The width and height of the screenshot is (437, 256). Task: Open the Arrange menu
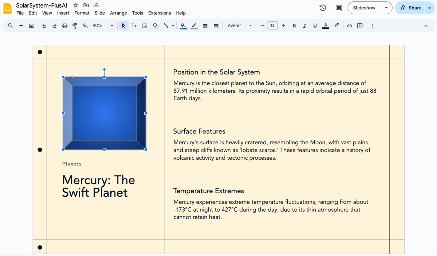point(118,13)
